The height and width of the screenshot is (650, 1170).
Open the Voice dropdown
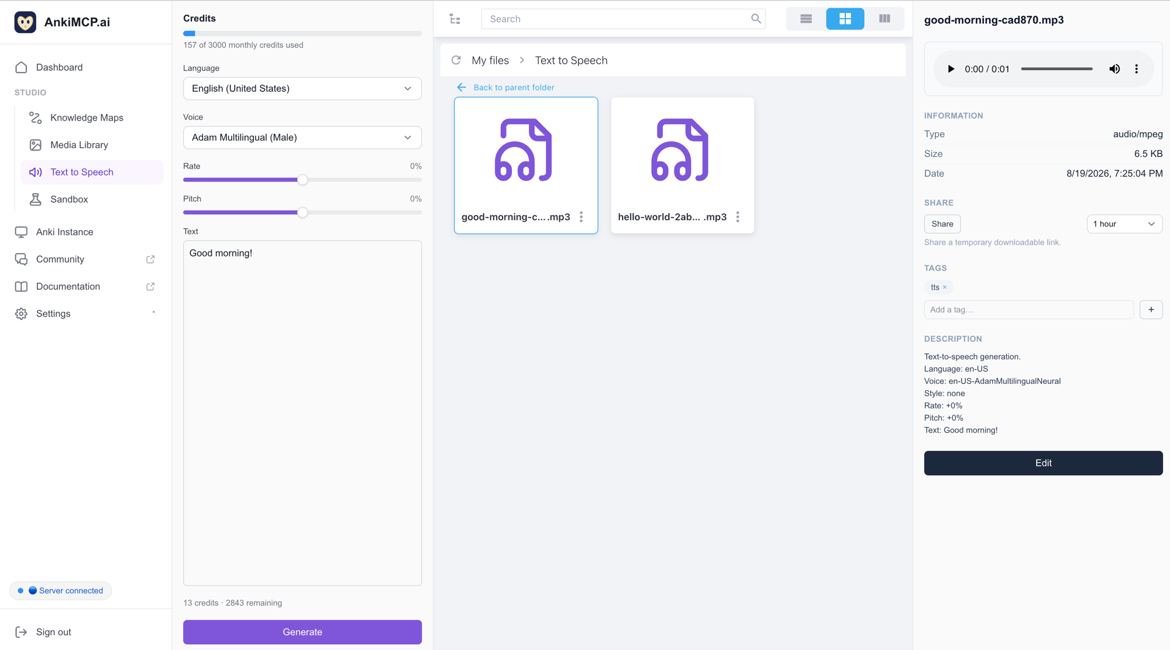point(302,137)
